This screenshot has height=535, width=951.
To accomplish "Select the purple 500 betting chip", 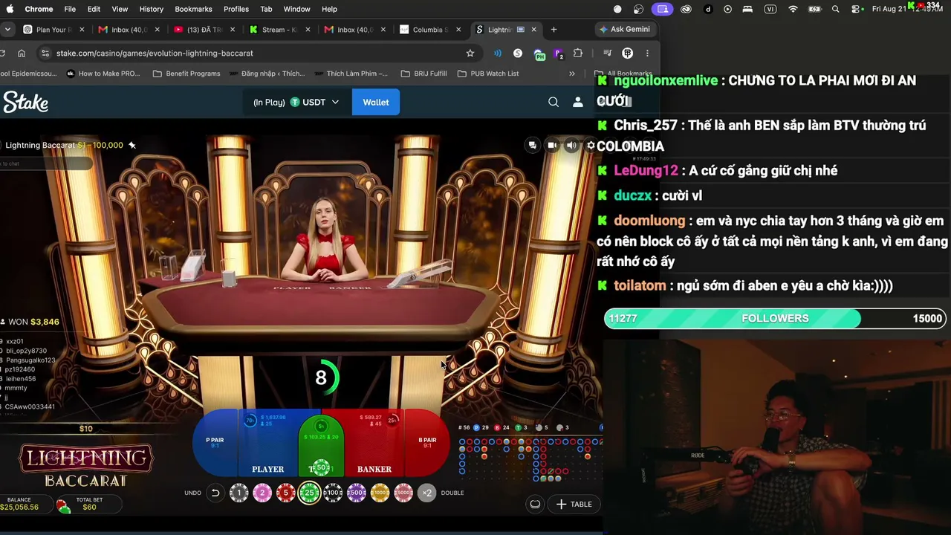I will coord(357,493).
